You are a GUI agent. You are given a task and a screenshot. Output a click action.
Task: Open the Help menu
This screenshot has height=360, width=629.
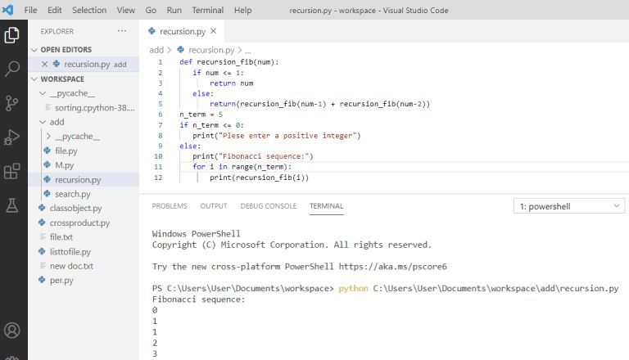point(242,10)
